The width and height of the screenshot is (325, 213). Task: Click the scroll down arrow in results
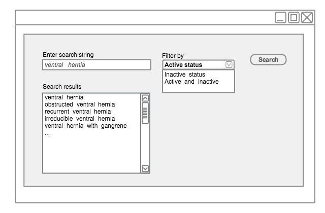coord(145,169)
